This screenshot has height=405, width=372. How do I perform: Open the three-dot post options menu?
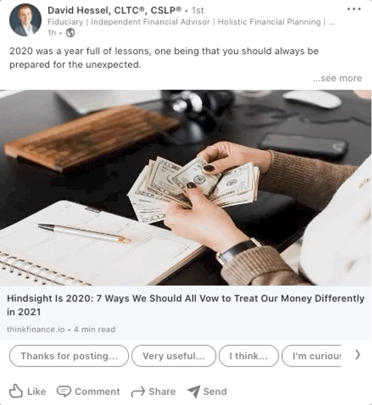tap(354, 9)
